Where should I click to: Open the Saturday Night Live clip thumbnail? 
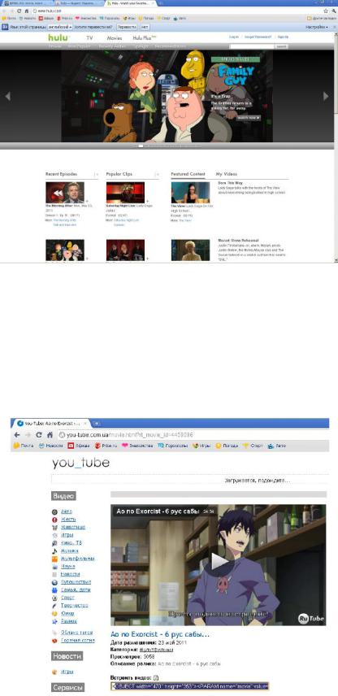click(x=125, y=192)
